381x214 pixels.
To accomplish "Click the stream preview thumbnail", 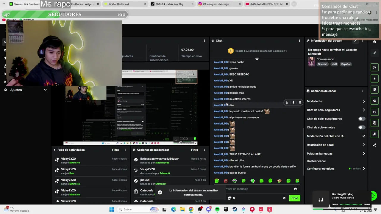I will tap(130, 107).
